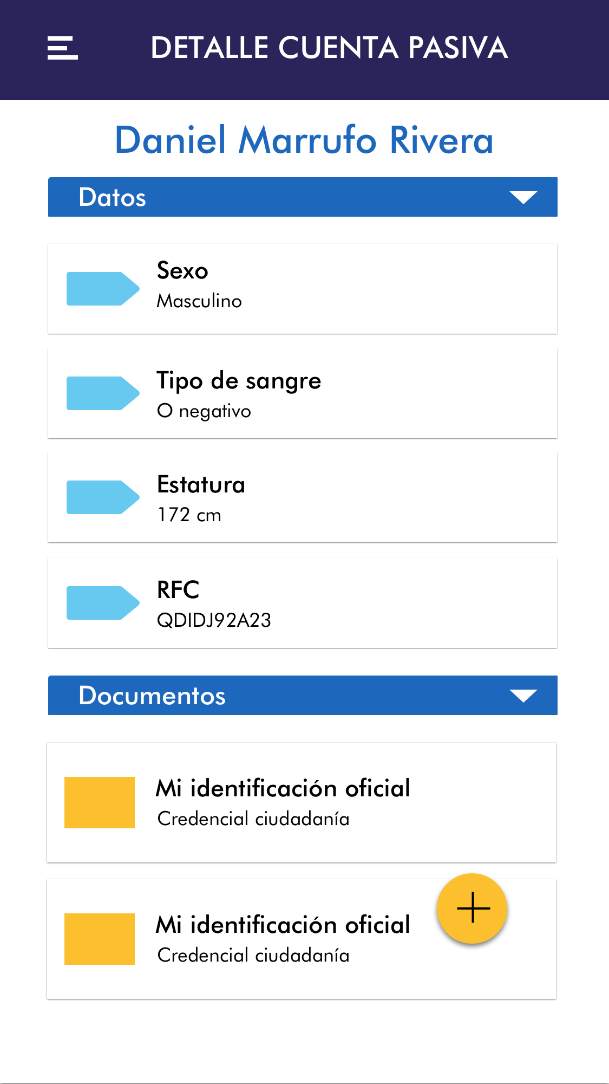This screenshot has height=1084, width=609.
Task: Click the Detalle Cuenta Pasiva title
Action: tap(329, 48)
